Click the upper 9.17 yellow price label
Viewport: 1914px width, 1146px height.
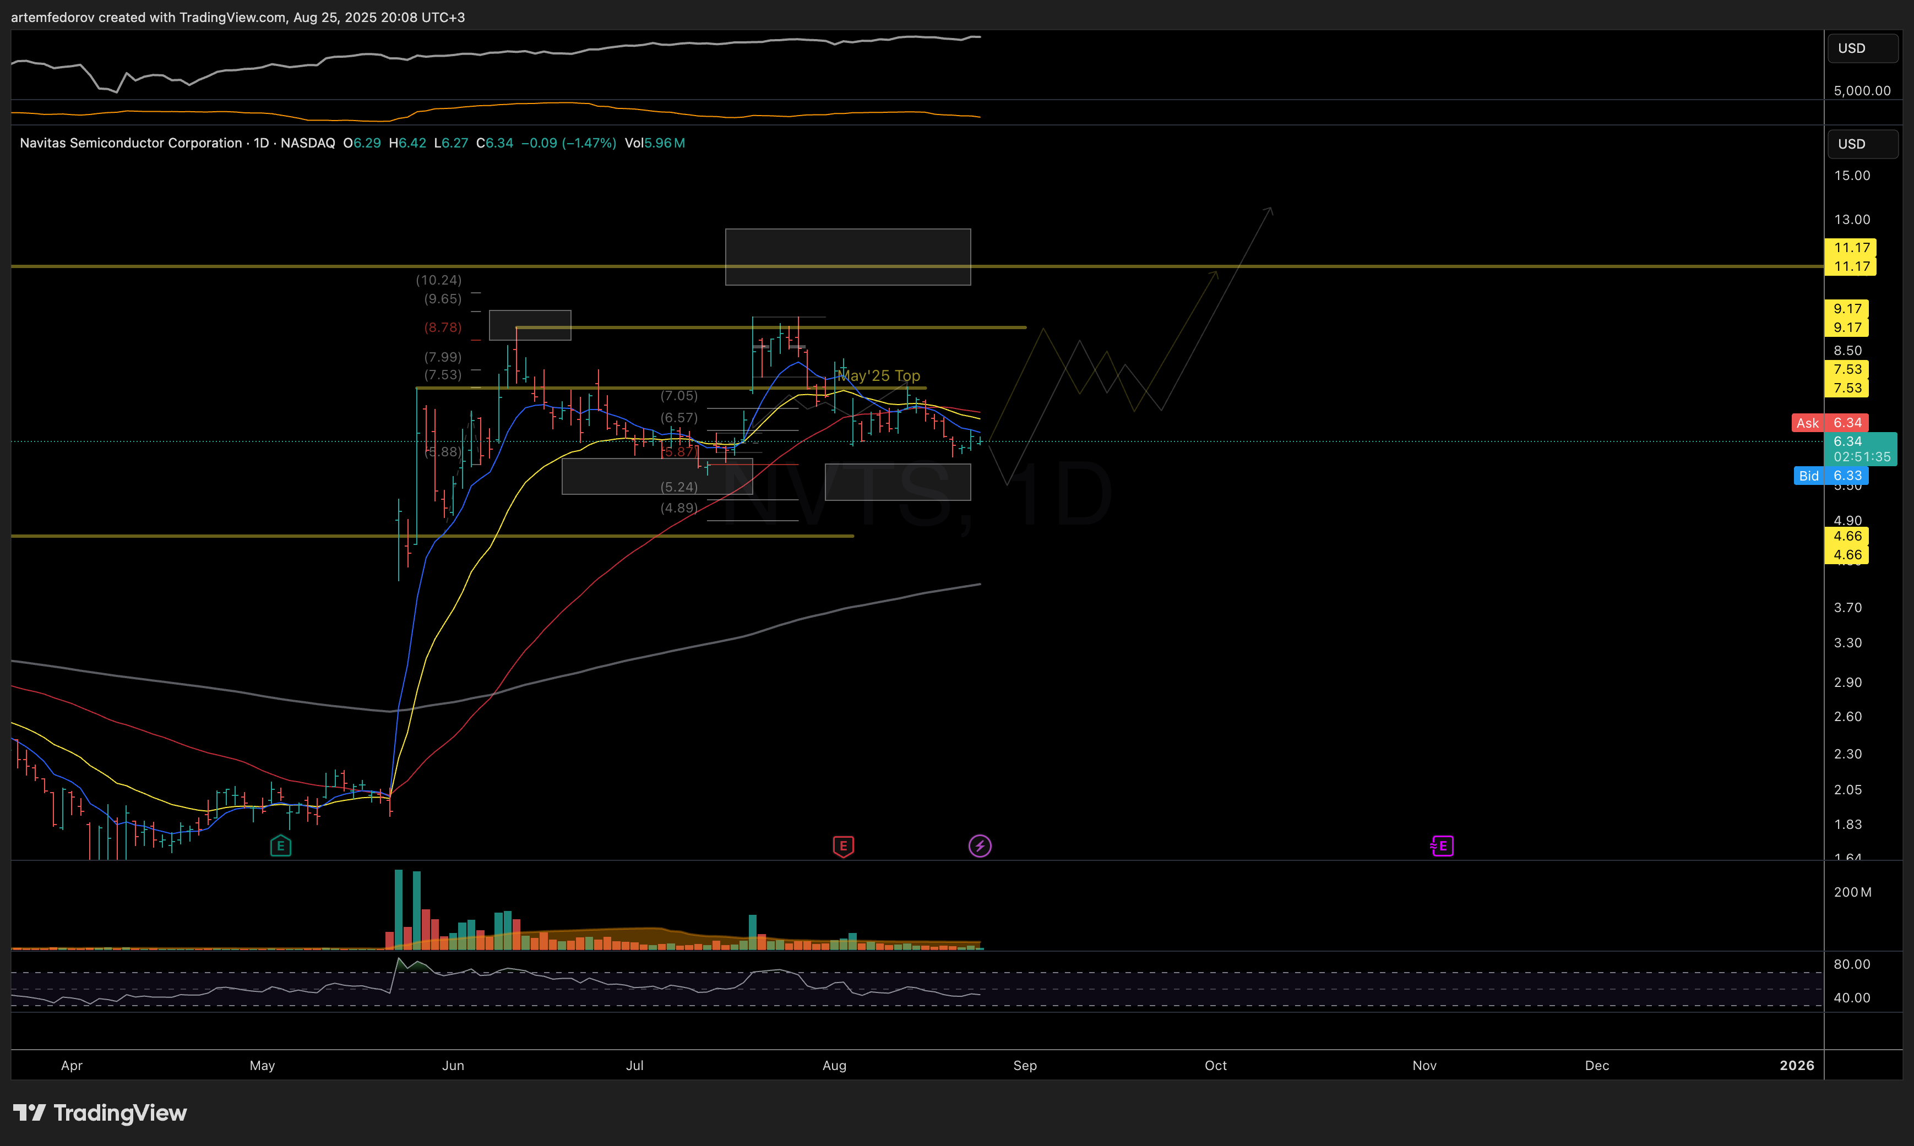click(x=1847, y=309)
